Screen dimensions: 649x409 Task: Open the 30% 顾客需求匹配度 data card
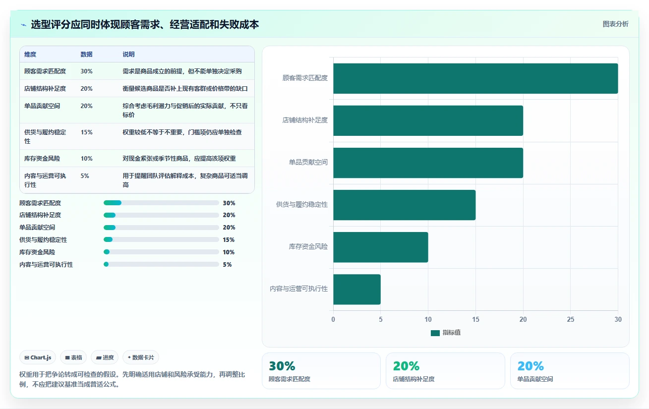coord(321,371)
